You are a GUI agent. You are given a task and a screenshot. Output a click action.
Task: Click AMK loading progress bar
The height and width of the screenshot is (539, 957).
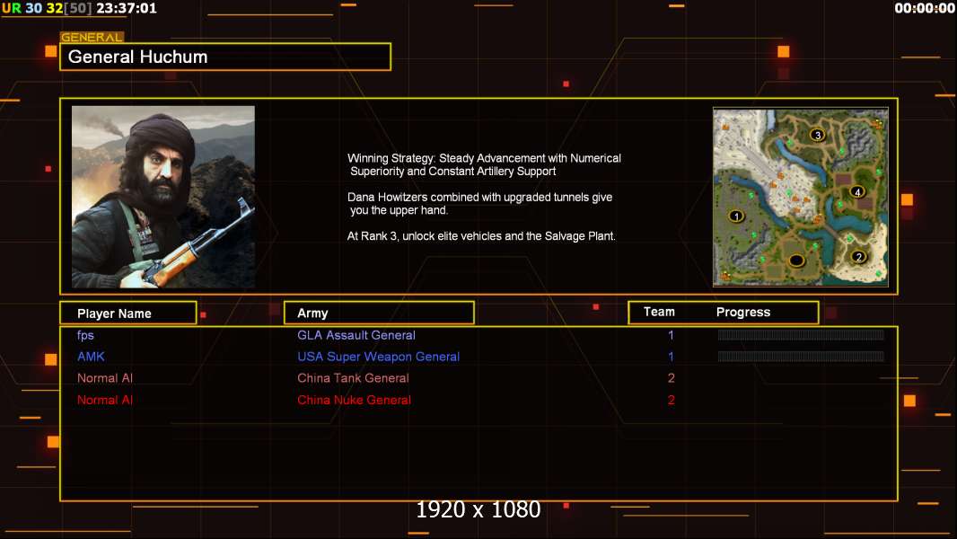pyautogui.click(x=801, y=356)
